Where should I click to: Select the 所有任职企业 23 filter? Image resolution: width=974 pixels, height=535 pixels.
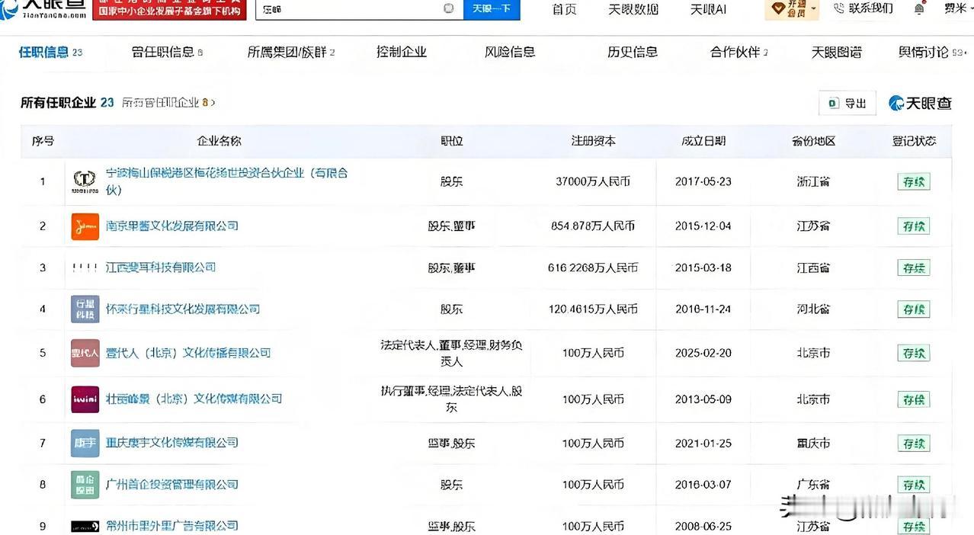[x=67, y=102]
